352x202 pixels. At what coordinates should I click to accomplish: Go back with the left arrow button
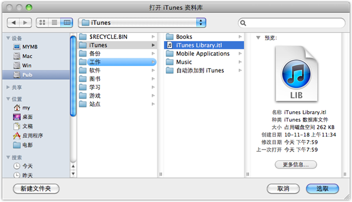pyautogui.click(x=13, y=23)
